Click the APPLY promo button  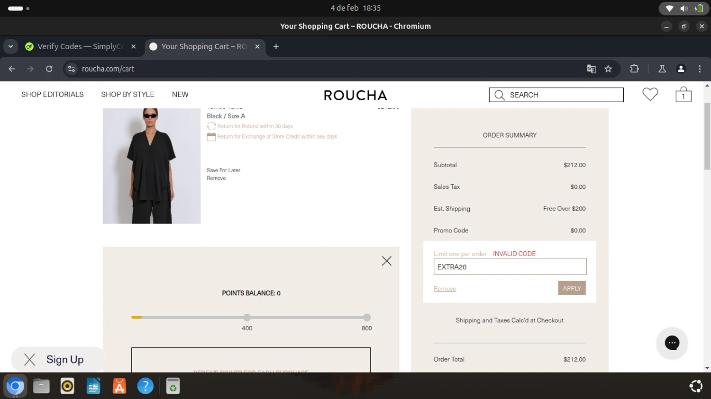[572, 288]
